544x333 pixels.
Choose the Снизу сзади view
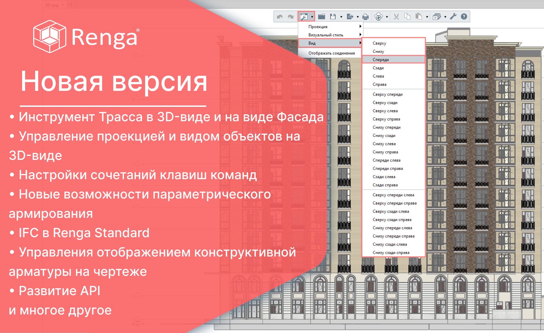pos(393,136)
